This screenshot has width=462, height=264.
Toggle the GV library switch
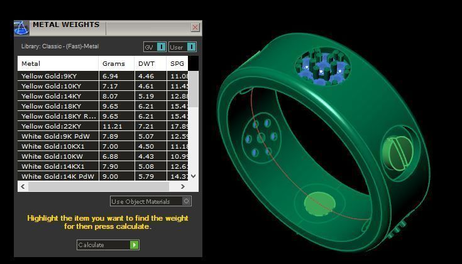(x=155, y=47)
